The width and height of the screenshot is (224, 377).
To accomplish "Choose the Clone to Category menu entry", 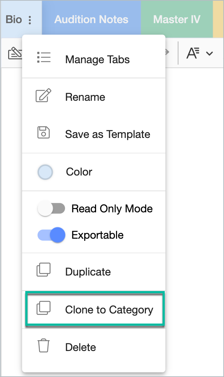I will click(95, 309).
